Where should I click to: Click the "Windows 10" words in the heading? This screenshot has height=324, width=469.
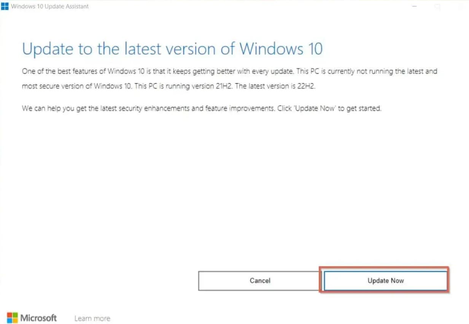281,49
